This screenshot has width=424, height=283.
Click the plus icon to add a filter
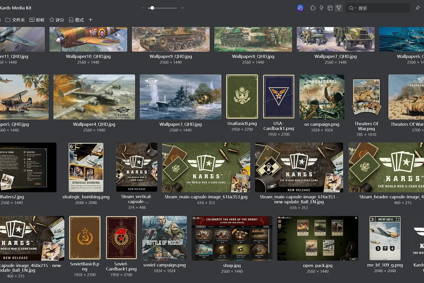tap(91, 20)
